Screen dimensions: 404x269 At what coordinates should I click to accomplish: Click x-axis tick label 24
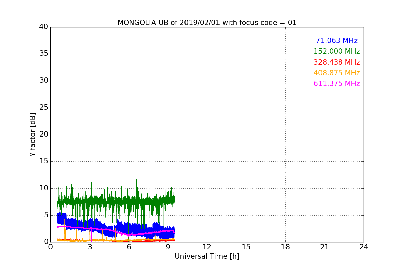click(364, 247)
